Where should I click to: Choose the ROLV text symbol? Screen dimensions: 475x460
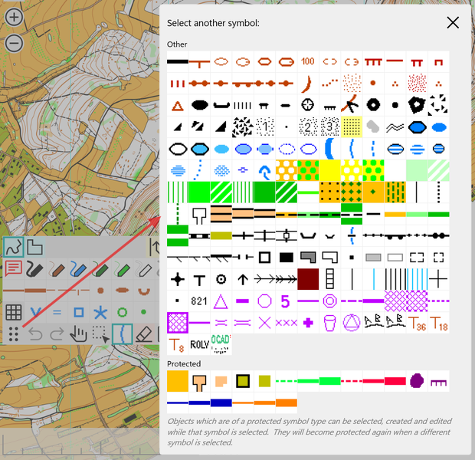[x=199, y=345]
